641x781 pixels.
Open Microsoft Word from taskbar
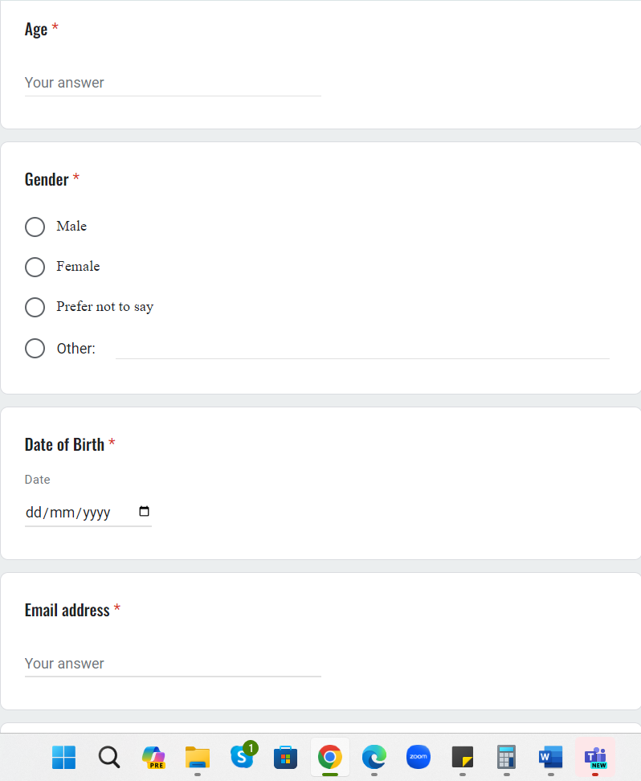tap(550, 757)
